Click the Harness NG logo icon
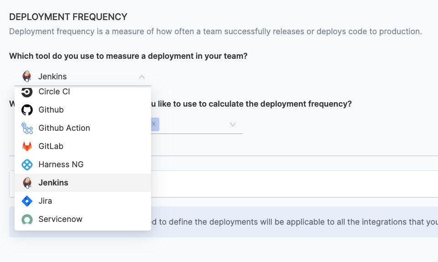The height and width of the screenshot is (262, 438). pos(27,164)
